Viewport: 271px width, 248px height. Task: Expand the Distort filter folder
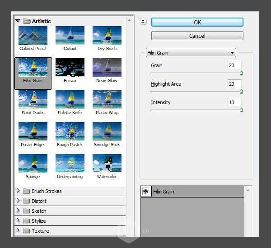[18, 201]
